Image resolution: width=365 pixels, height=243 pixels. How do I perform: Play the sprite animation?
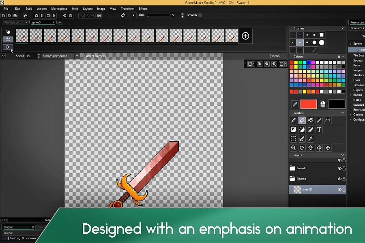(8, 47)
